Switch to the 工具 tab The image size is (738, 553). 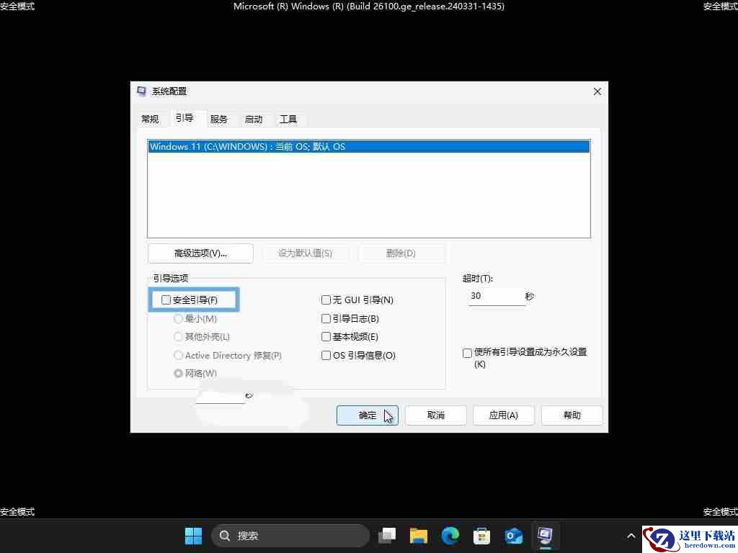tap(288, 119)
